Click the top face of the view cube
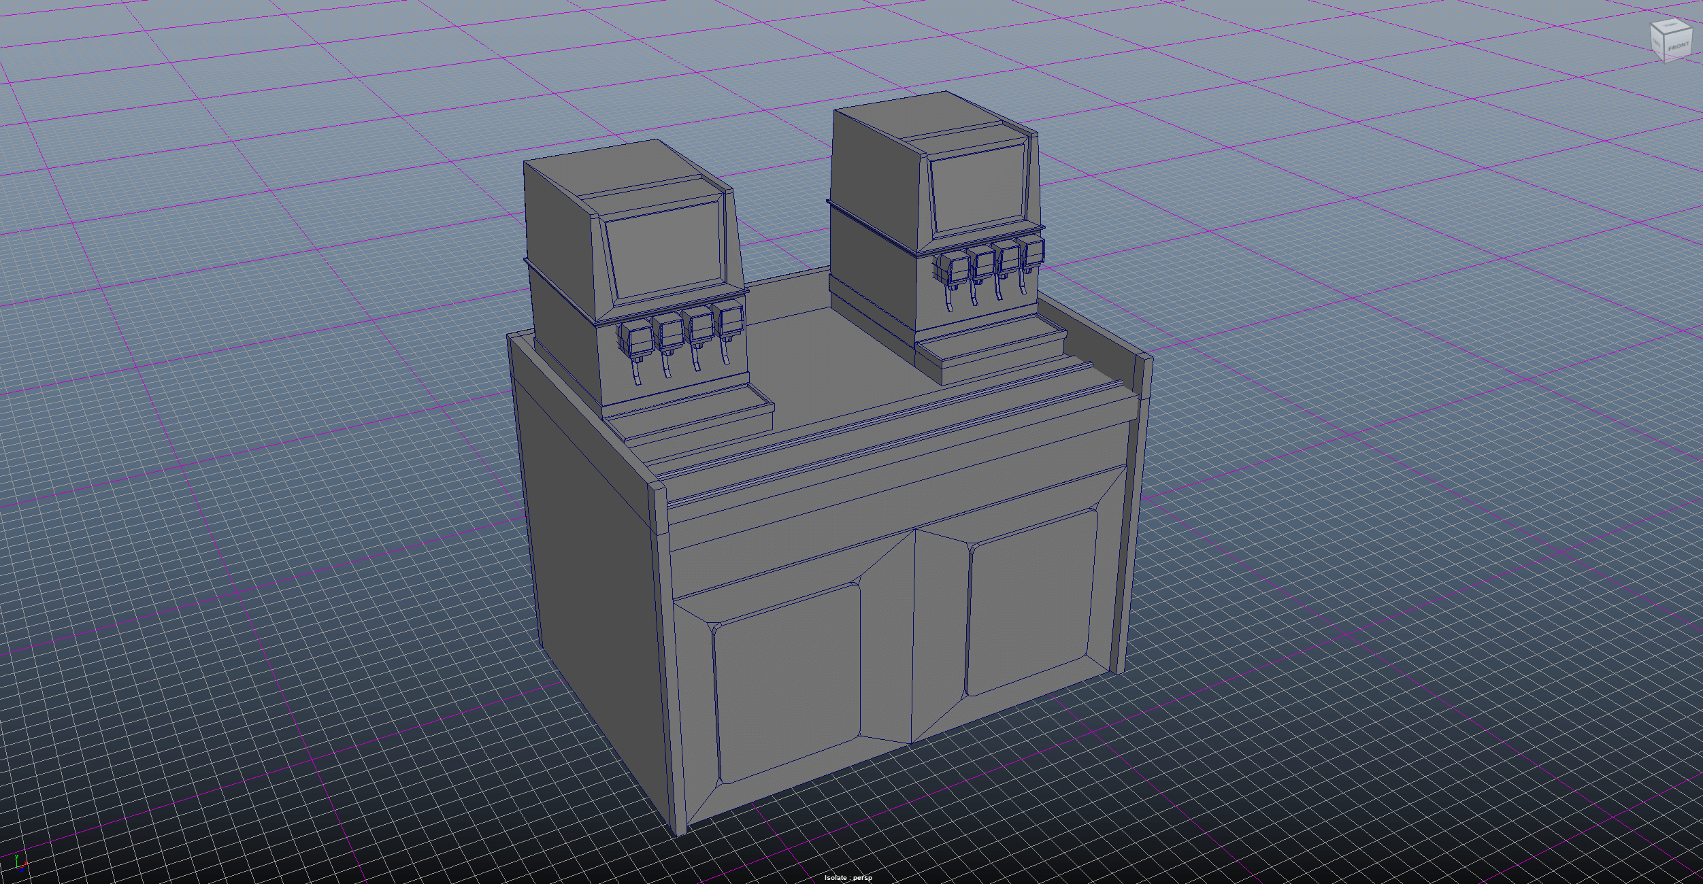 (x=1672, y=26)
